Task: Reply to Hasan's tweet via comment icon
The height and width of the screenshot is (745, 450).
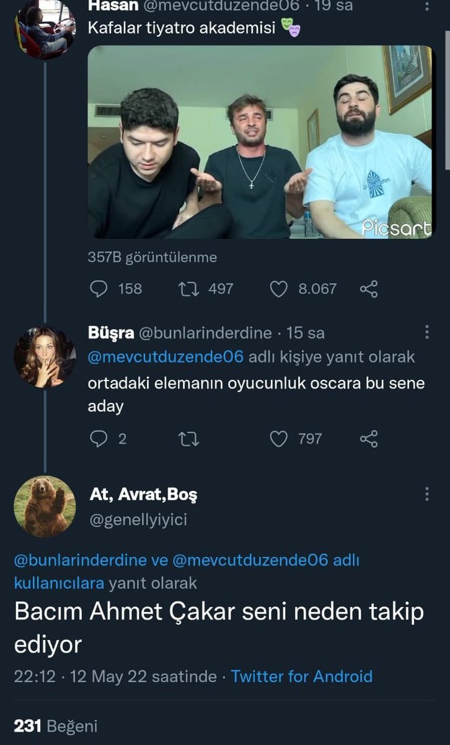Action: (100, 289)
